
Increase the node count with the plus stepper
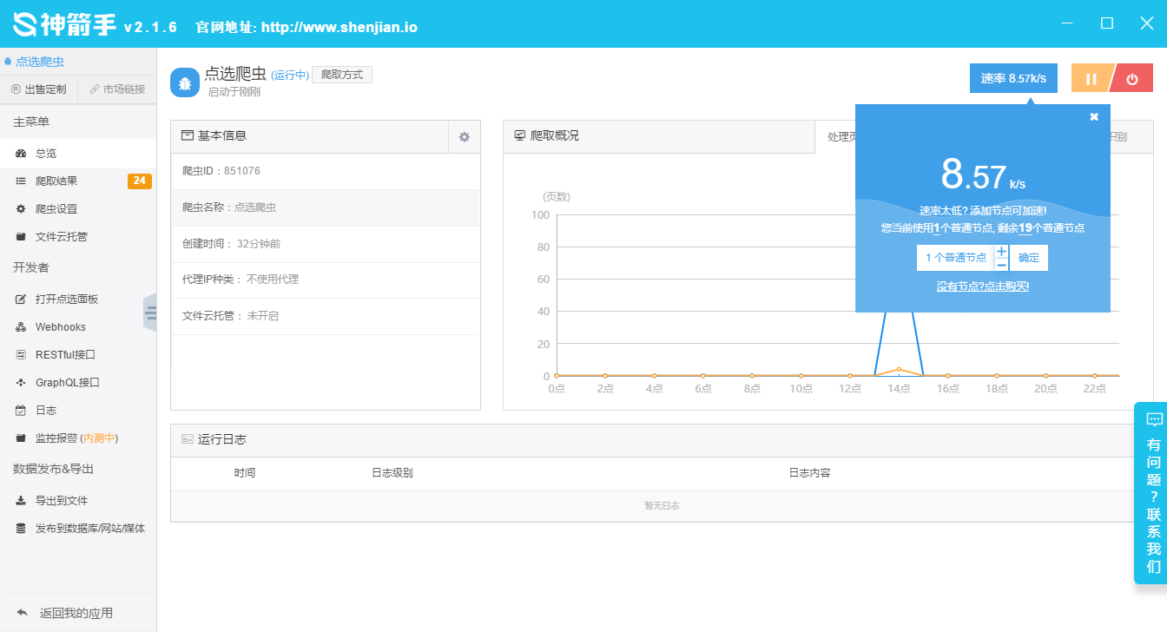click(x=1001, y=252)
